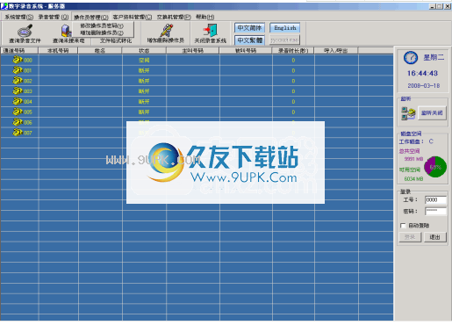Switch language to 中文繁體
Image resolution: width=452 pixels, height=325 pixels.
pos(249,40)
